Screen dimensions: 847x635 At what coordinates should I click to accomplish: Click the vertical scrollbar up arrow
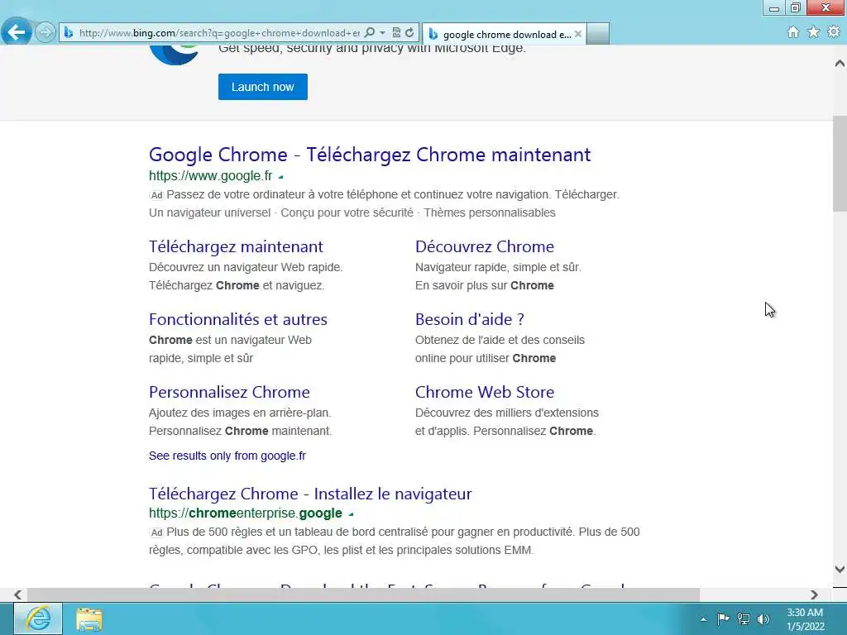[x=840, y=64]
